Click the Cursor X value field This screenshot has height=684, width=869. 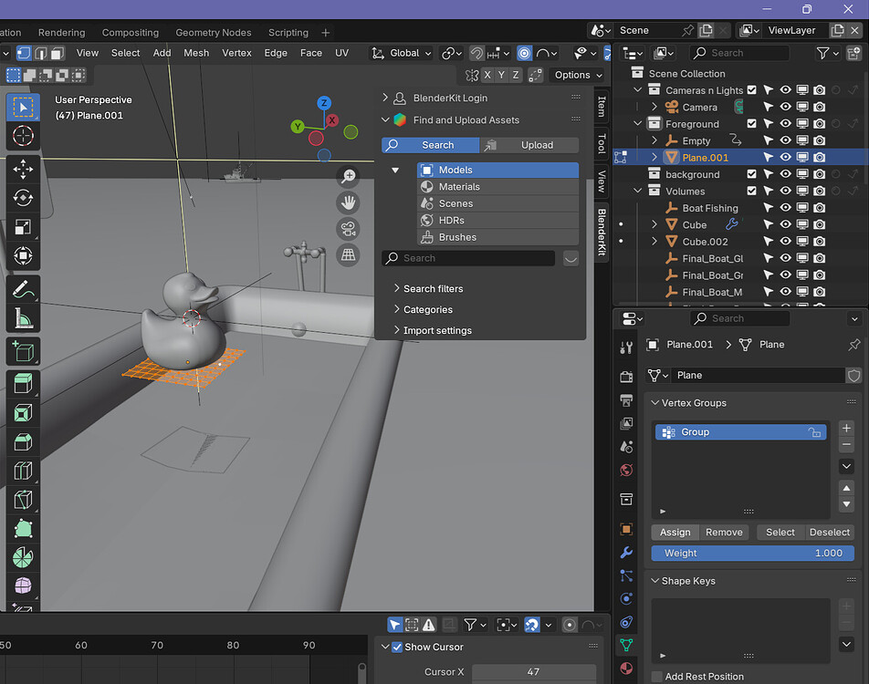point(534,672)
